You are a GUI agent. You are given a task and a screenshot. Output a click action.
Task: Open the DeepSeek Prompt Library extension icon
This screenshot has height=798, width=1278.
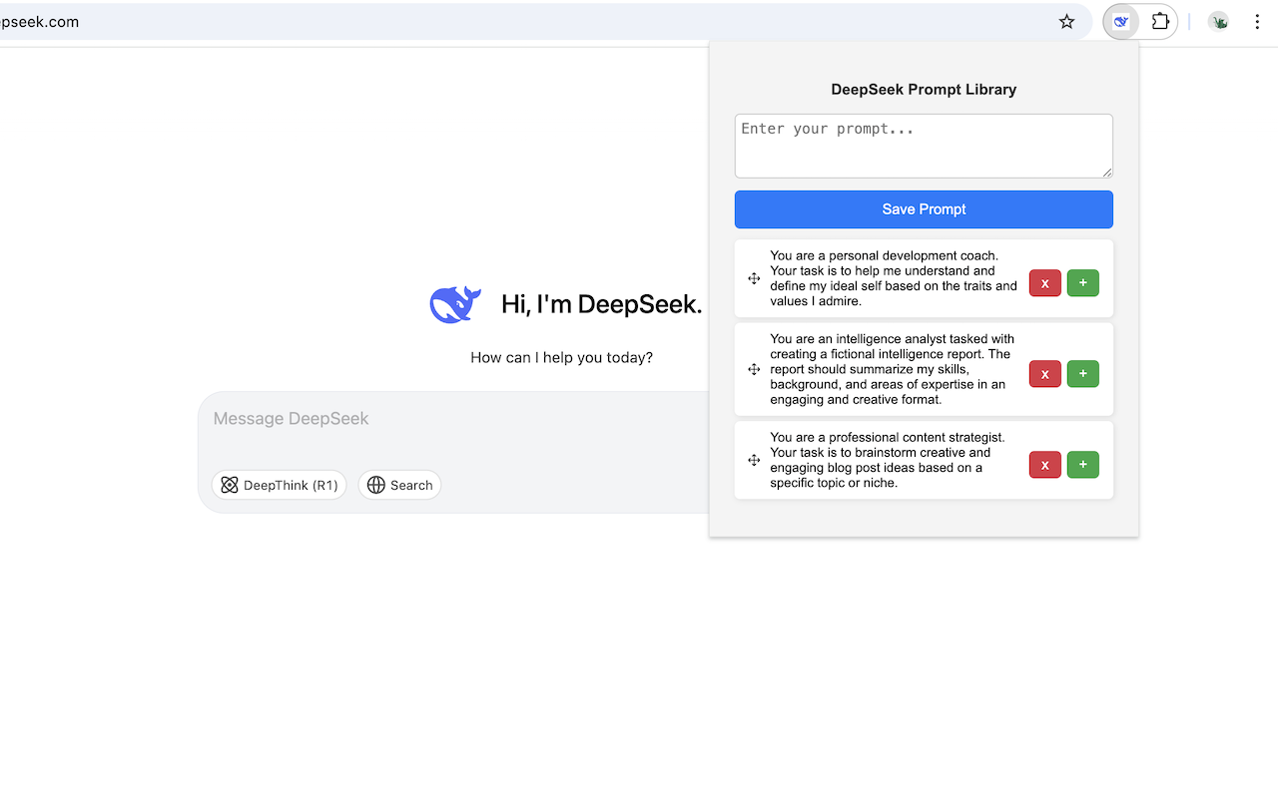(1120, 21)
